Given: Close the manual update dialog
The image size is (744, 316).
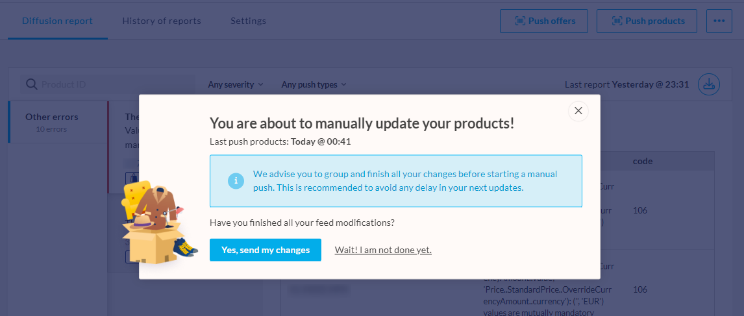Looking at the screenshot, I should [578, 111].
